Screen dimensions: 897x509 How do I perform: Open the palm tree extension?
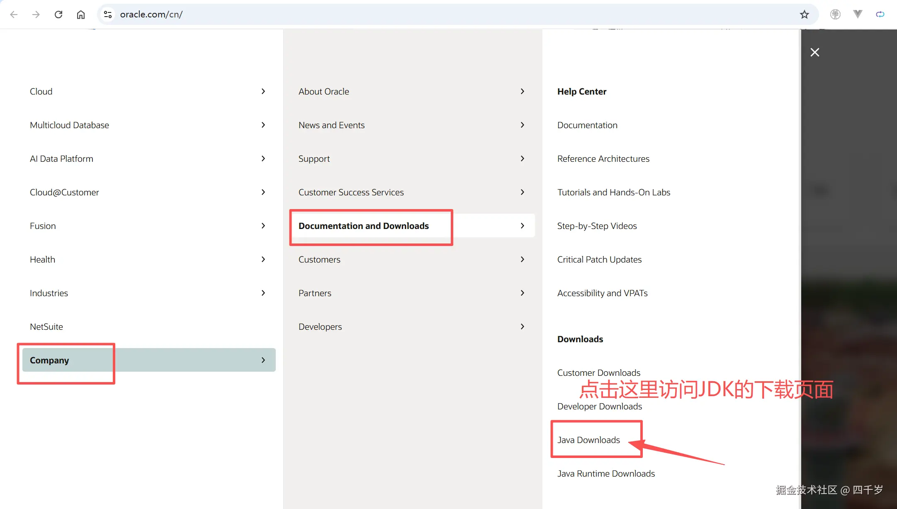pos(835,14)
